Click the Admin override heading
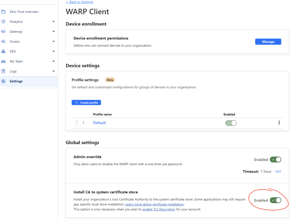The height and width of the screenshot is (222, 291). click(x=88, y=157)
